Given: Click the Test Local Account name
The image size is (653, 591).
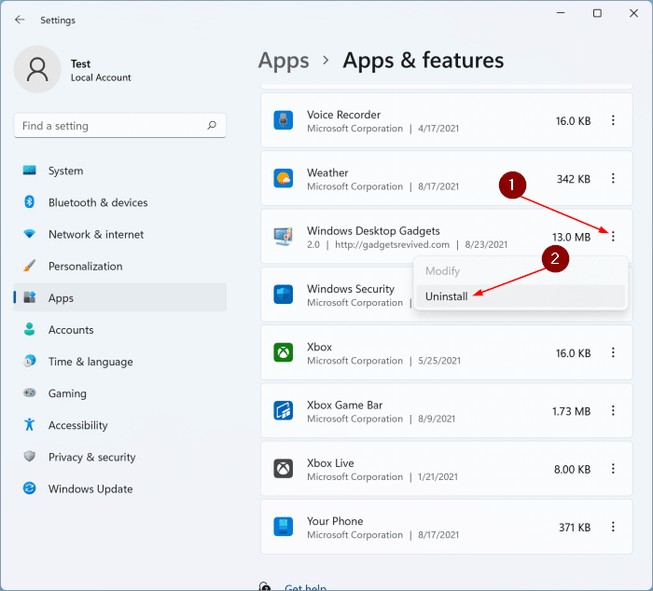Looking at the screenshot, I should [x=101, y=70].
